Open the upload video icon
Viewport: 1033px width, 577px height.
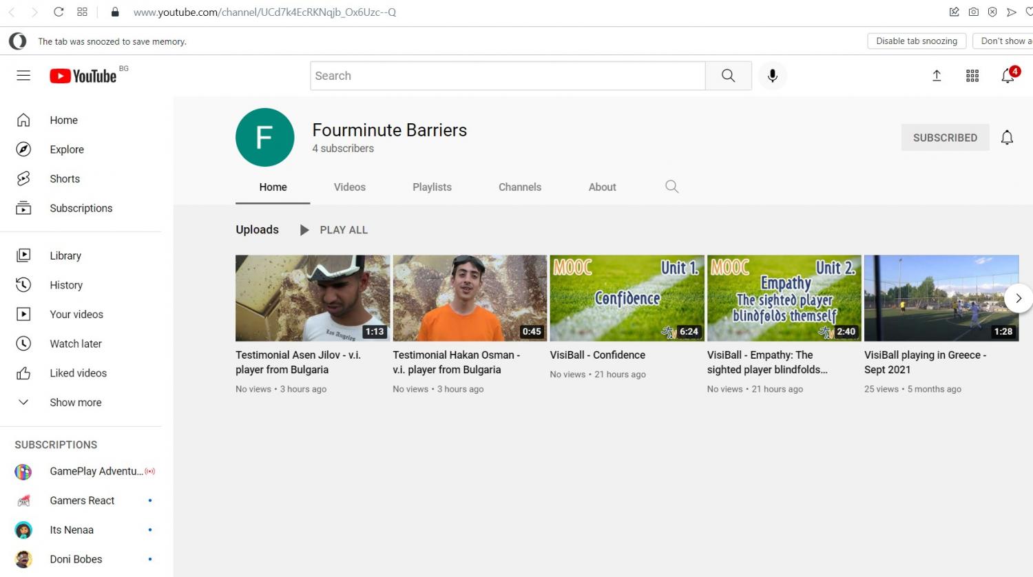click(x=937, y=76)
